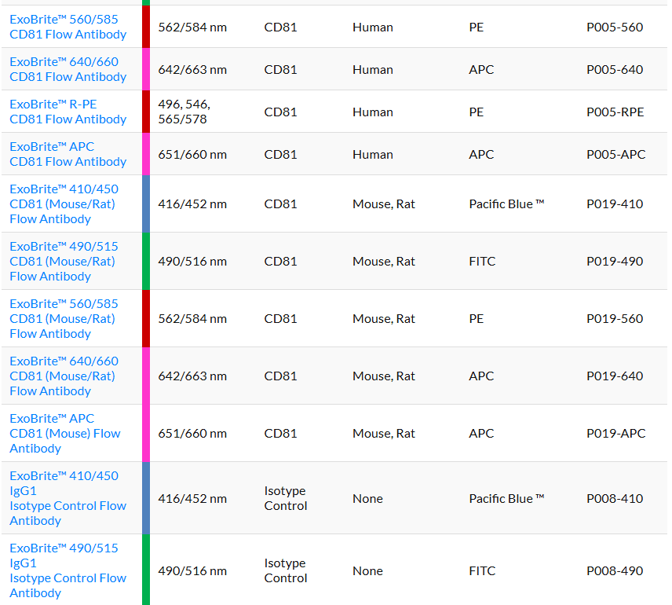Screen dimensions: 672x605
Task: Select catalog number P019-640
Action: coord(615,376)
